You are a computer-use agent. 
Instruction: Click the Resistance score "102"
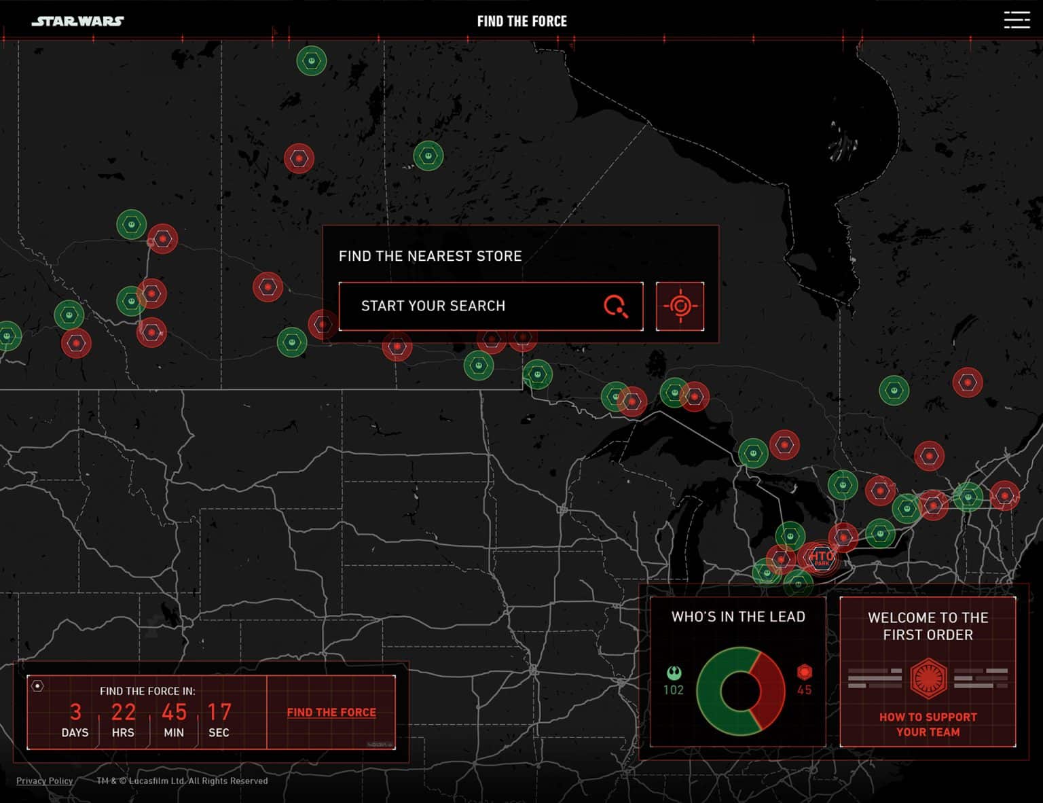[674, 690]
